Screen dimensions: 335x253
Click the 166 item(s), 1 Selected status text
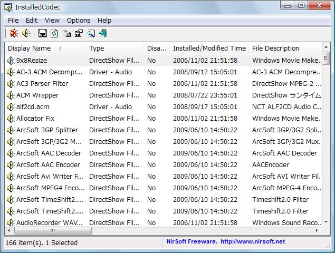pyautogui.click(x=42, y=243)
